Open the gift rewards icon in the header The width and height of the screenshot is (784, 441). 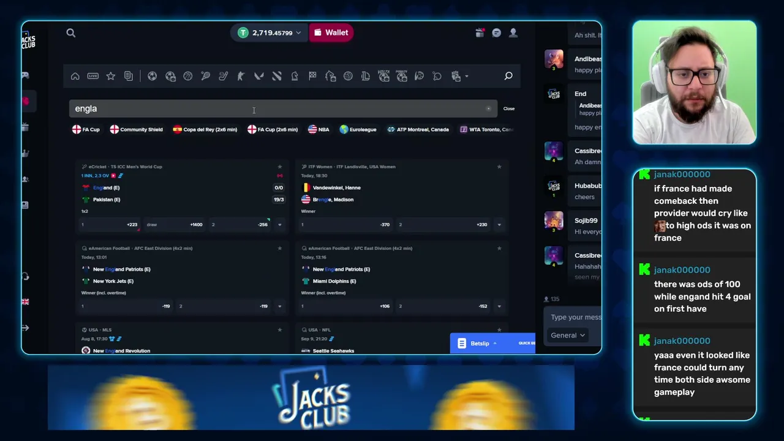tap(480, 33)
